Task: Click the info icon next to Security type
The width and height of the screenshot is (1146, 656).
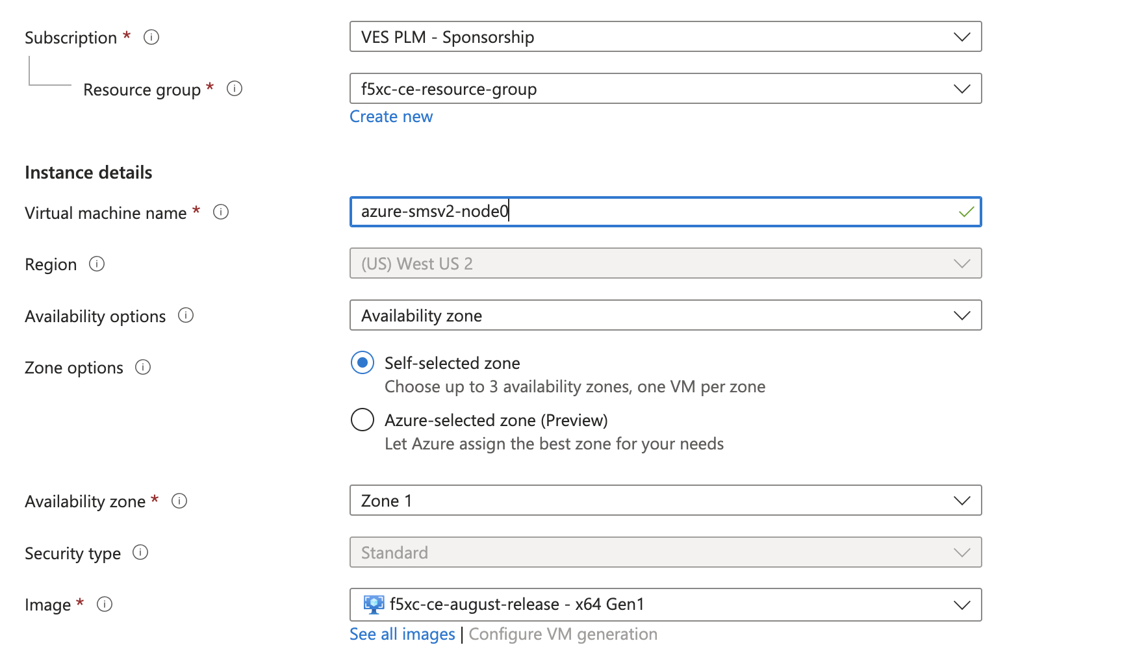Action: click(x=140, y=553)
